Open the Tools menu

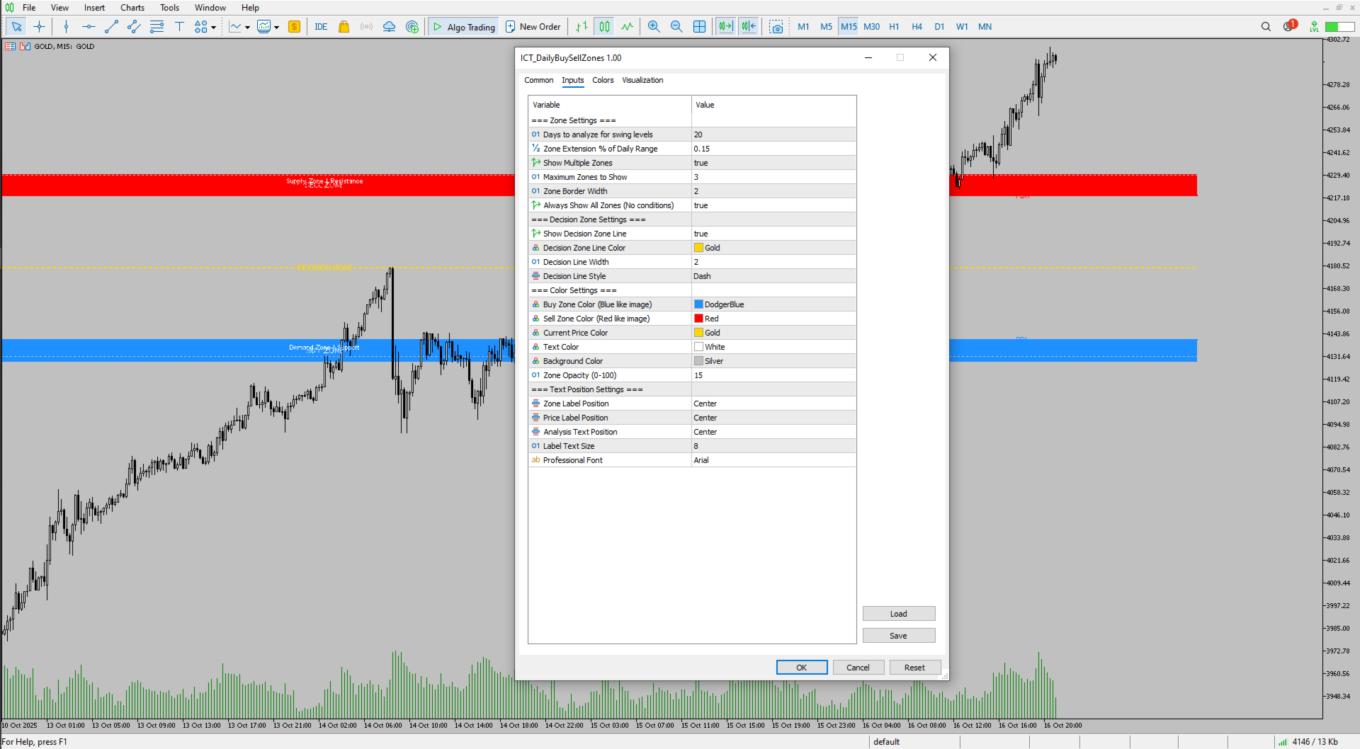[169, 8]
